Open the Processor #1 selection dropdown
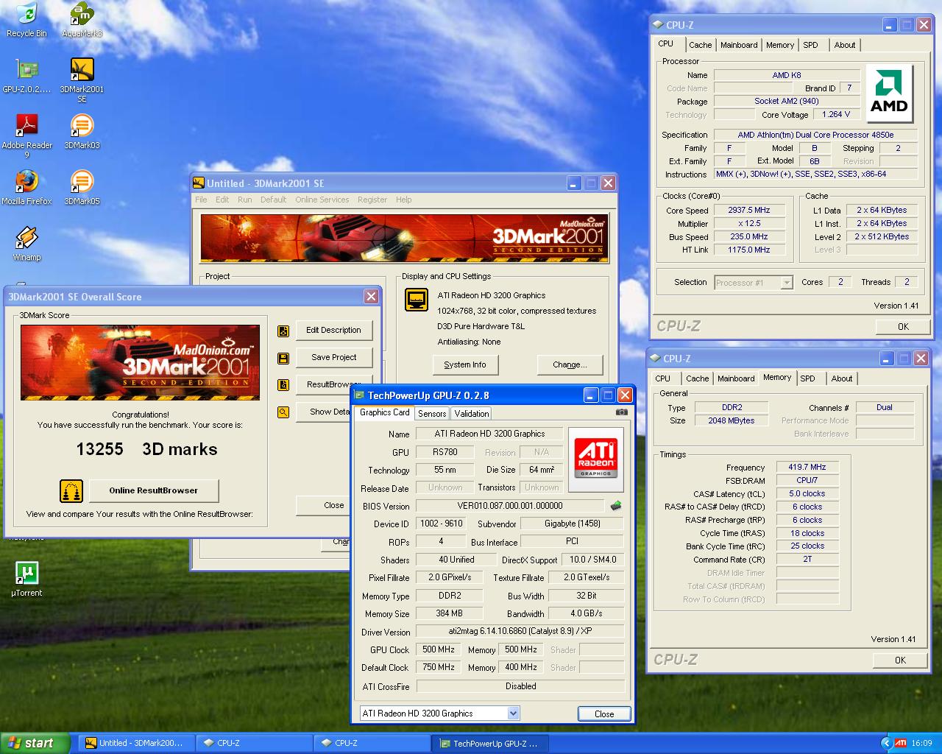The image size is (942, 754). 787,282
